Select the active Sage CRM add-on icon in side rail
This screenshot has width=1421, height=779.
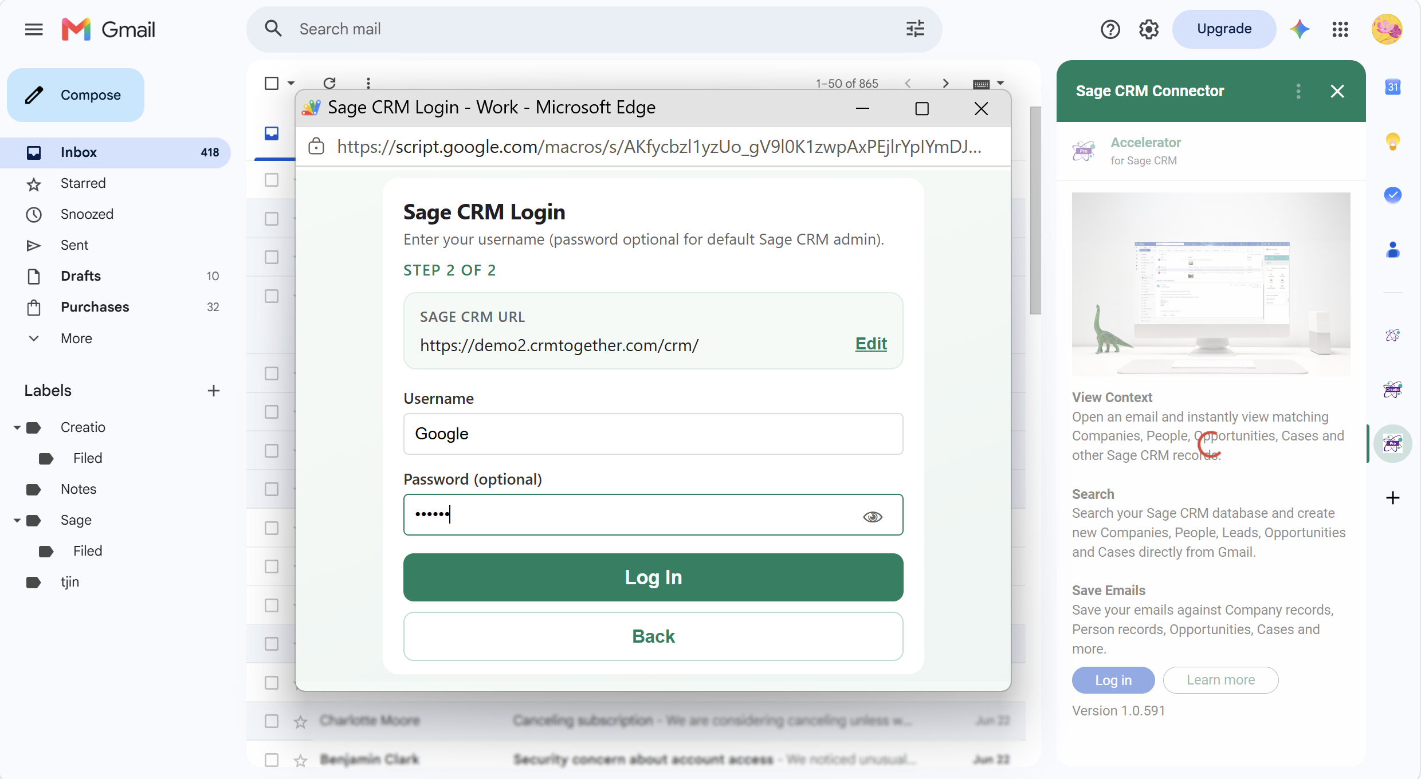point(1393,443)
